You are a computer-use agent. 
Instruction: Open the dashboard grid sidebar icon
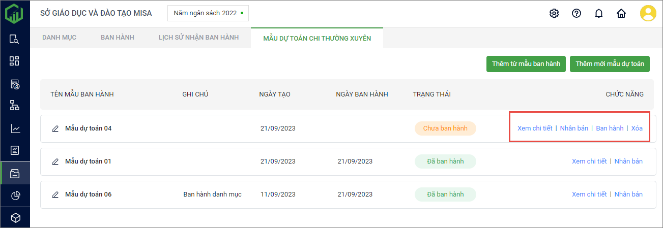click(x=15, y=61)
